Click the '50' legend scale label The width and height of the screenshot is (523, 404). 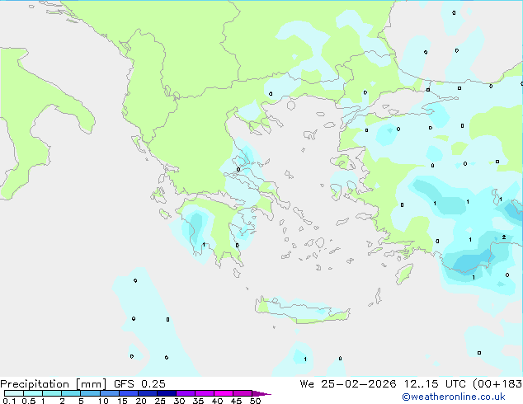point(255,401)
